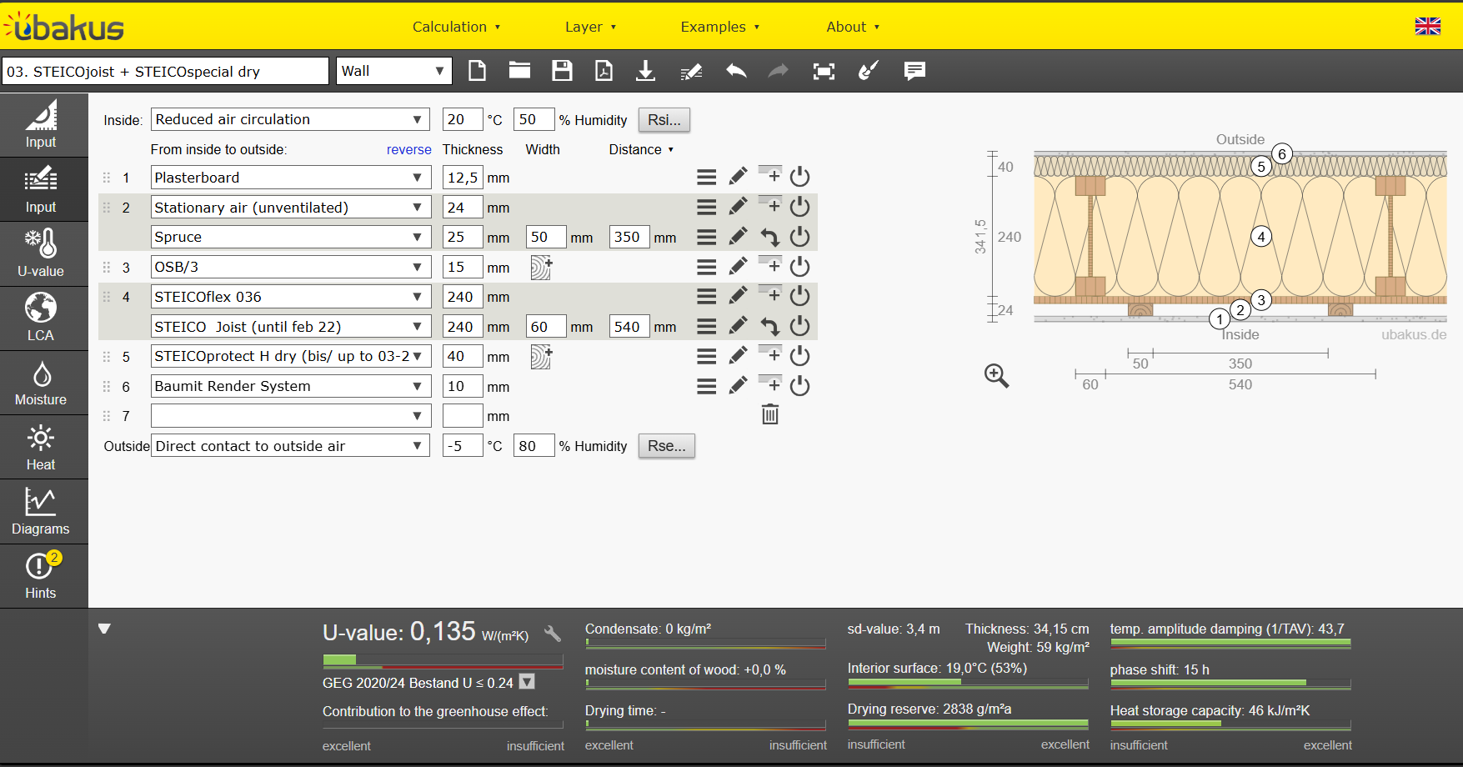Toggle power button for Plasterboard layer
Image resolution: width=1463 pixels, height=767 pixels.
click(x=799, y=177)
